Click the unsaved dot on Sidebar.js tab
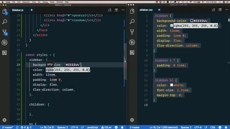This screenshot has width=230, height=129. point(32,10)
